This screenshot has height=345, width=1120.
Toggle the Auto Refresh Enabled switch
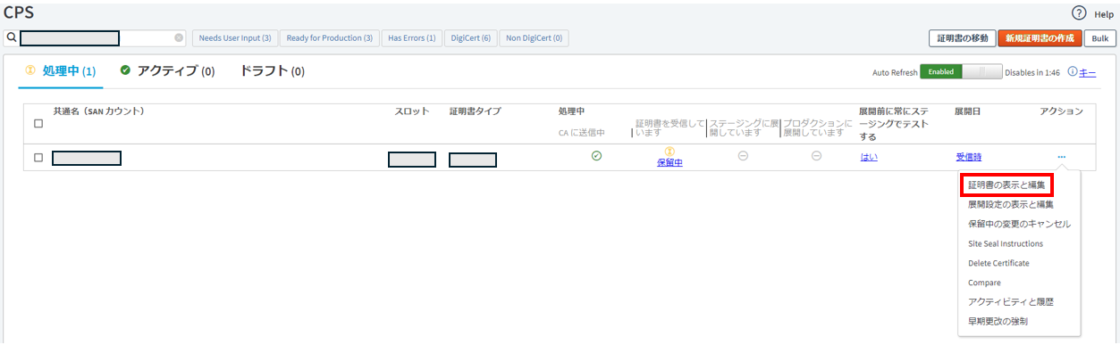pos(961,72)
